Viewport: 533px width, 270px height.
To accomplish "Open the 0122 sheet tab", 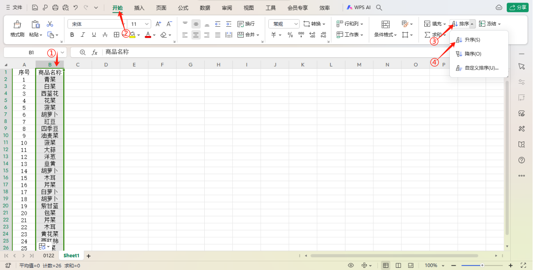I will pyautogui.click(x=49, y=256).
